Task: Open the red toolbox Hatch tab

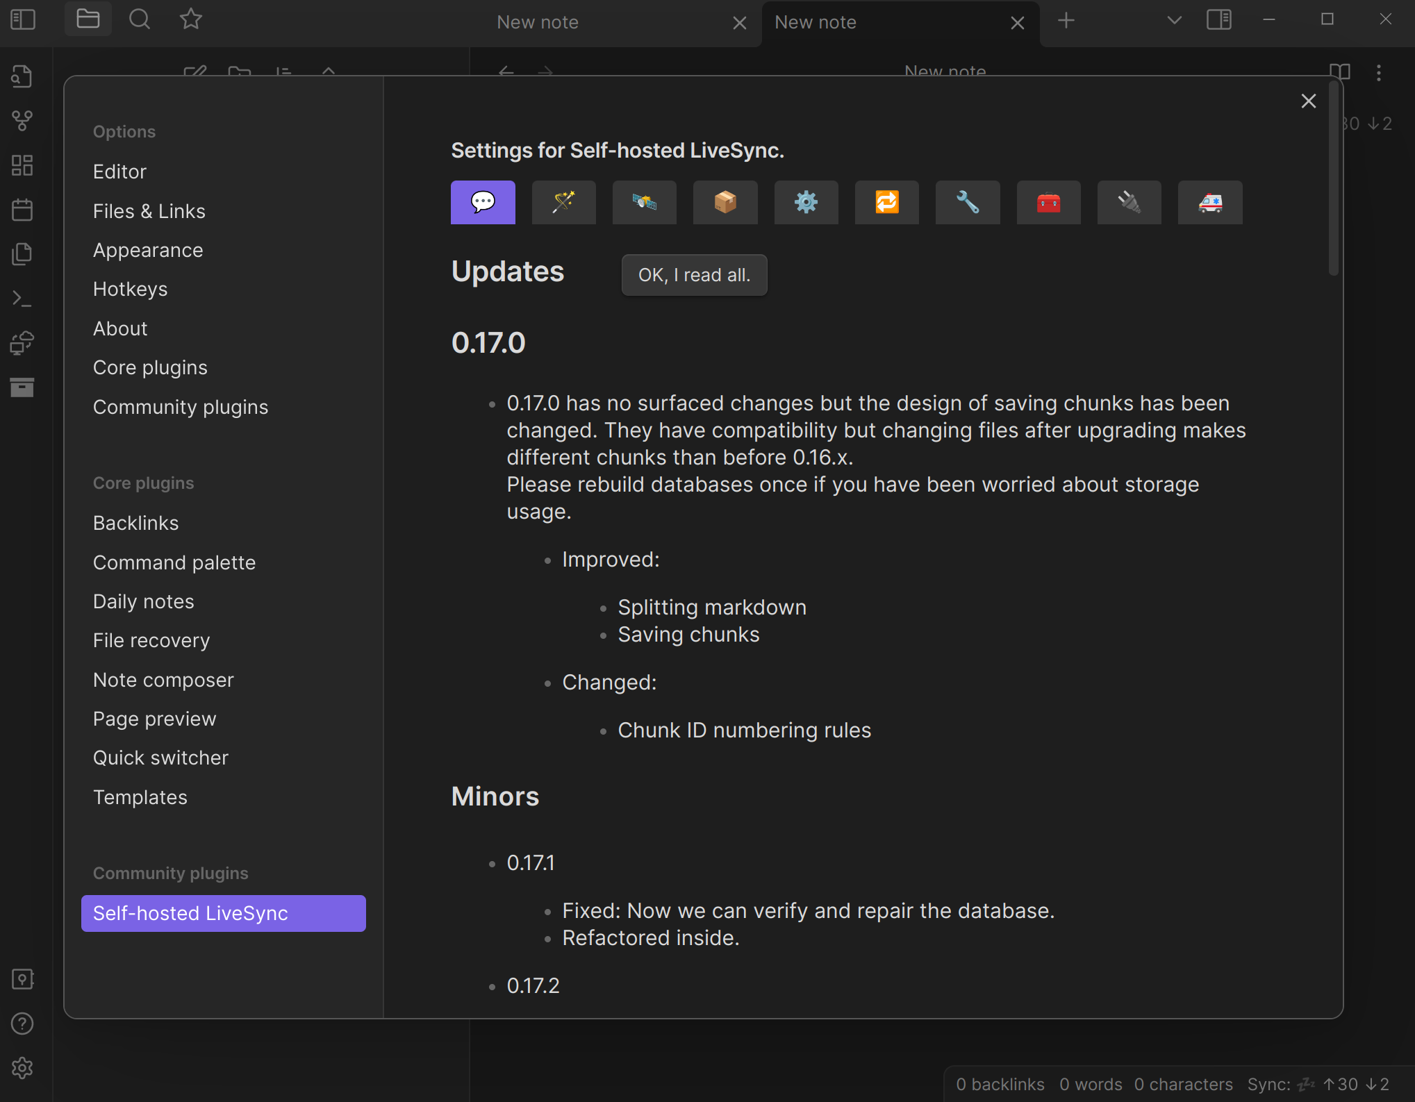Action: coord(1048,202)
